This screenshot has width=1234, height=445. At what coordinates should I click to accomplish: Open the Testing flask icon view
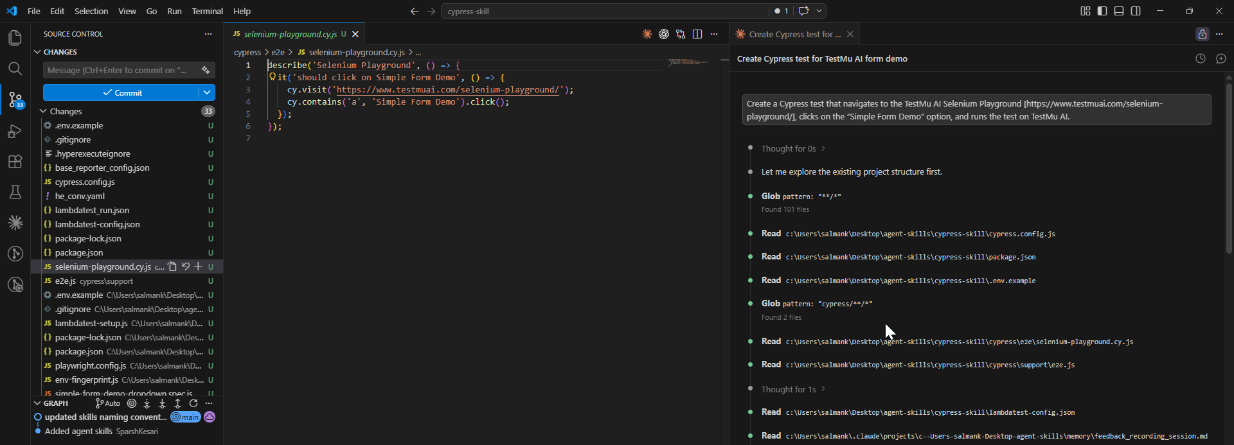pos(15,192)
